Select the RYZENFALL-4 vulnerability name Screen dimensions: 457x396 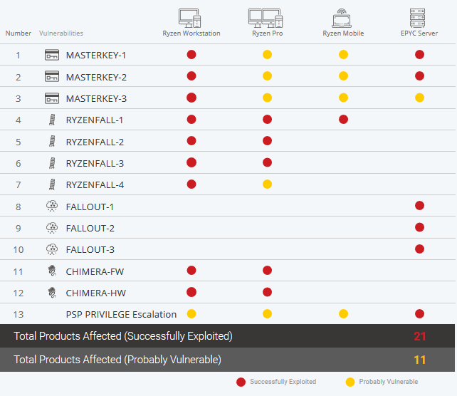[95, 185]
